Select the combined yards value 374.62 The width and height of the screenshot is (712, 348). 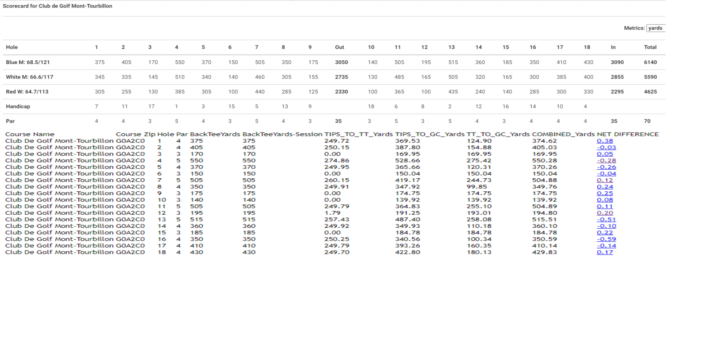[x=544, y=141]
